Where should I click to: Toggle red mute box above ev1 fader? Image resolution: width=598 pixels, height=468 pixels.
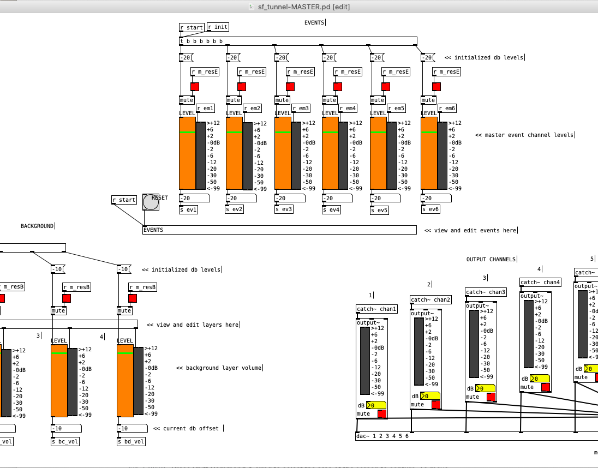tap(195, 87)
